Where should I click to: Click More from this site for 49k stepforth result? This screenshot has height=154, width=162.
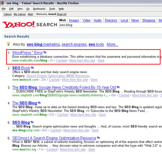pos(145,95)
